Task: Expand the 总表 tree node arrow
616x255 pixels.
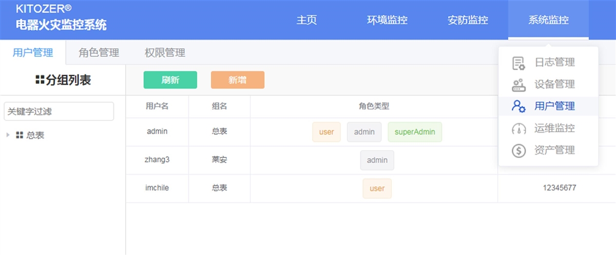Action: click(8, 135)
